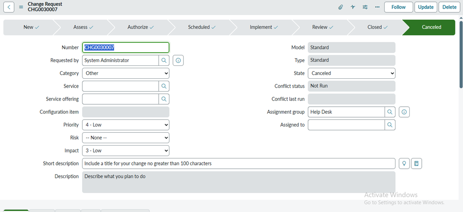463x212 pixels.
Task: Open the form context menu (hamburger icon)
Action: tap(21, 7)
